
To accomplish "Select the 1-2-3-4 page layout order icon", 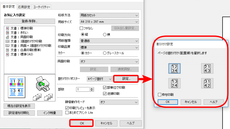I will tap(174, 68).
